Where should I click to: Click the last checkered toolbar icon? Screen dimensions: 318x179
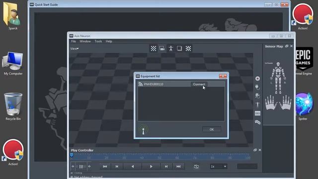(188, 48)
